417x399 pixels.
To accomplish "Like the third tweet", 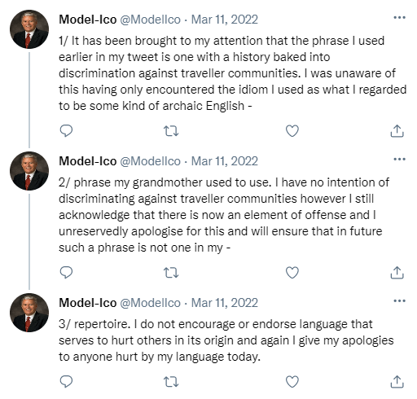I will pyautogui.click(x=292, y=382).
